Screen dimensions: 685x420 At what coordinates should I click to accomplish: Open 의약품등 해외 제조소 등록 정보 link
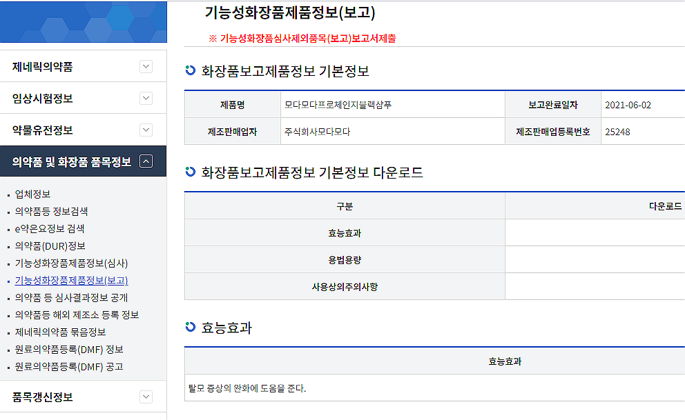[x=77, y=315]
